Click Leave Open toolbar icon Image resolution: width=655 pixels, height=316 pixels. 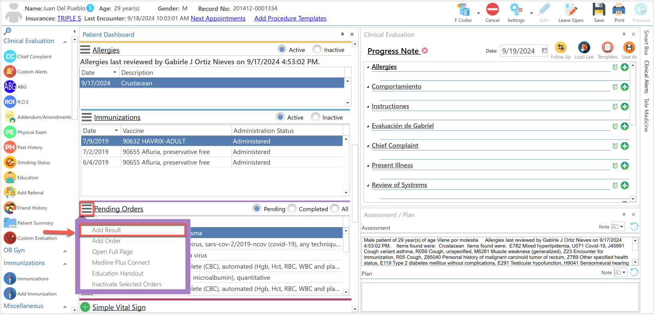[570, 10]
